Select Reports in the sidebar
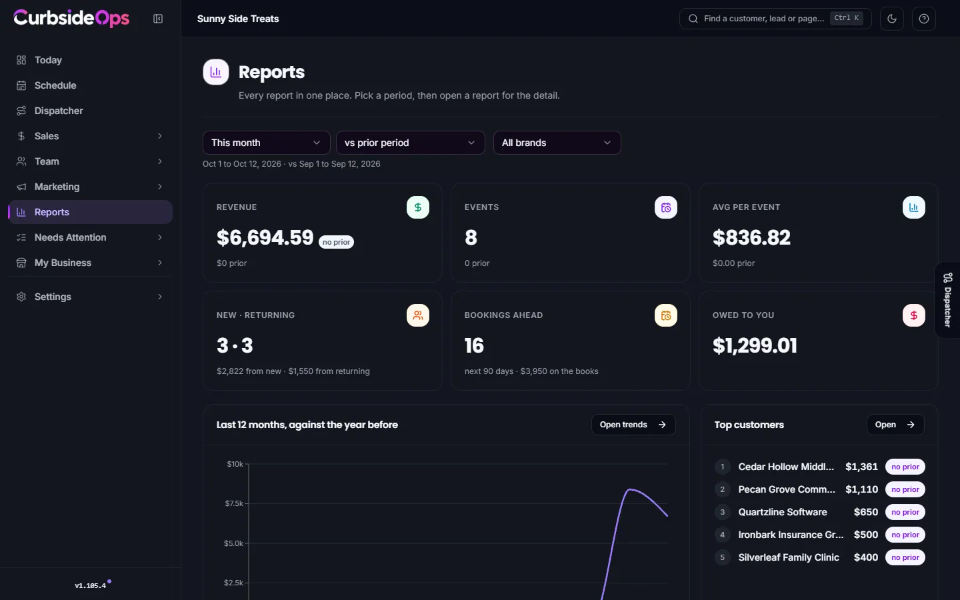Image resolution: width=960 pixels, height=600 pixels. (x=90, y=212)
